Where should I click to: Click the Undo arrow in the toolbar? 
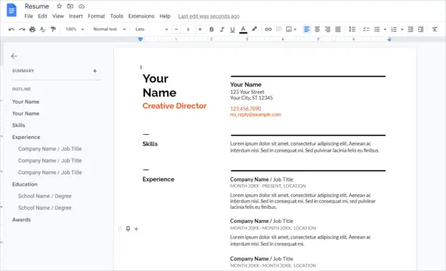tap(11, 29)
